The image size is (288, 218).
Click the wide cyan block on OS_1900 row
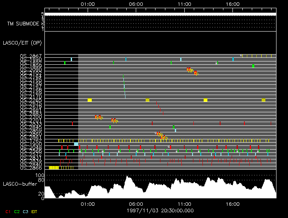76,144
